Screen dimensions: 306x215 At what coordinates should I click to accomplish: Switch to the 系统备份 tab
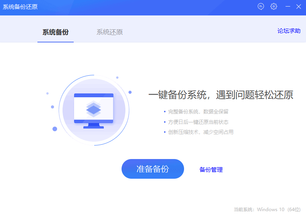56,32
